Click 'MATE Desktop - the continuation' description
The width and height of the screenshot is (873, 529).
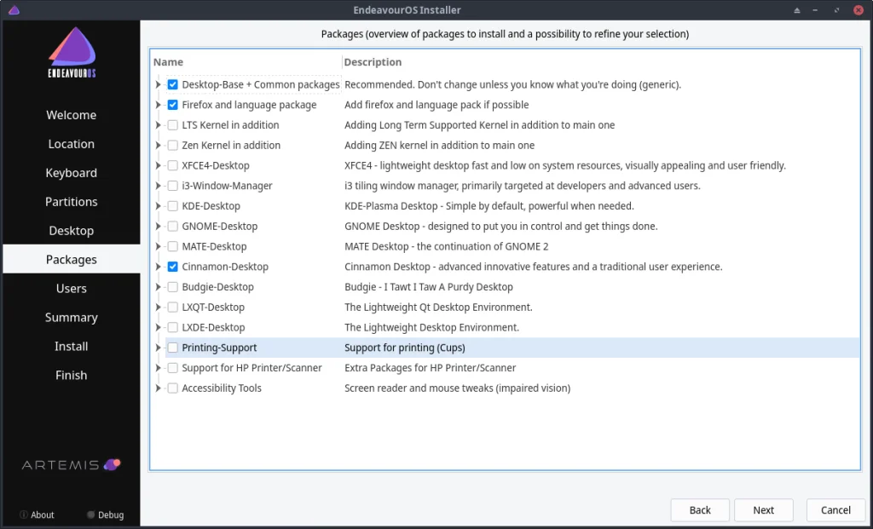447,246
